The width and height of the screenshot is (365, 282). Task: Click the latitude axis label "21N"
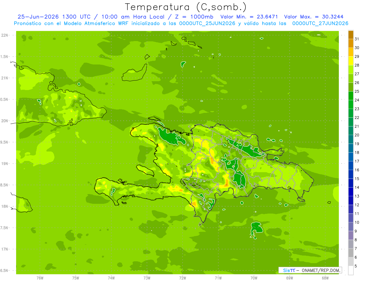click(5, 78)
